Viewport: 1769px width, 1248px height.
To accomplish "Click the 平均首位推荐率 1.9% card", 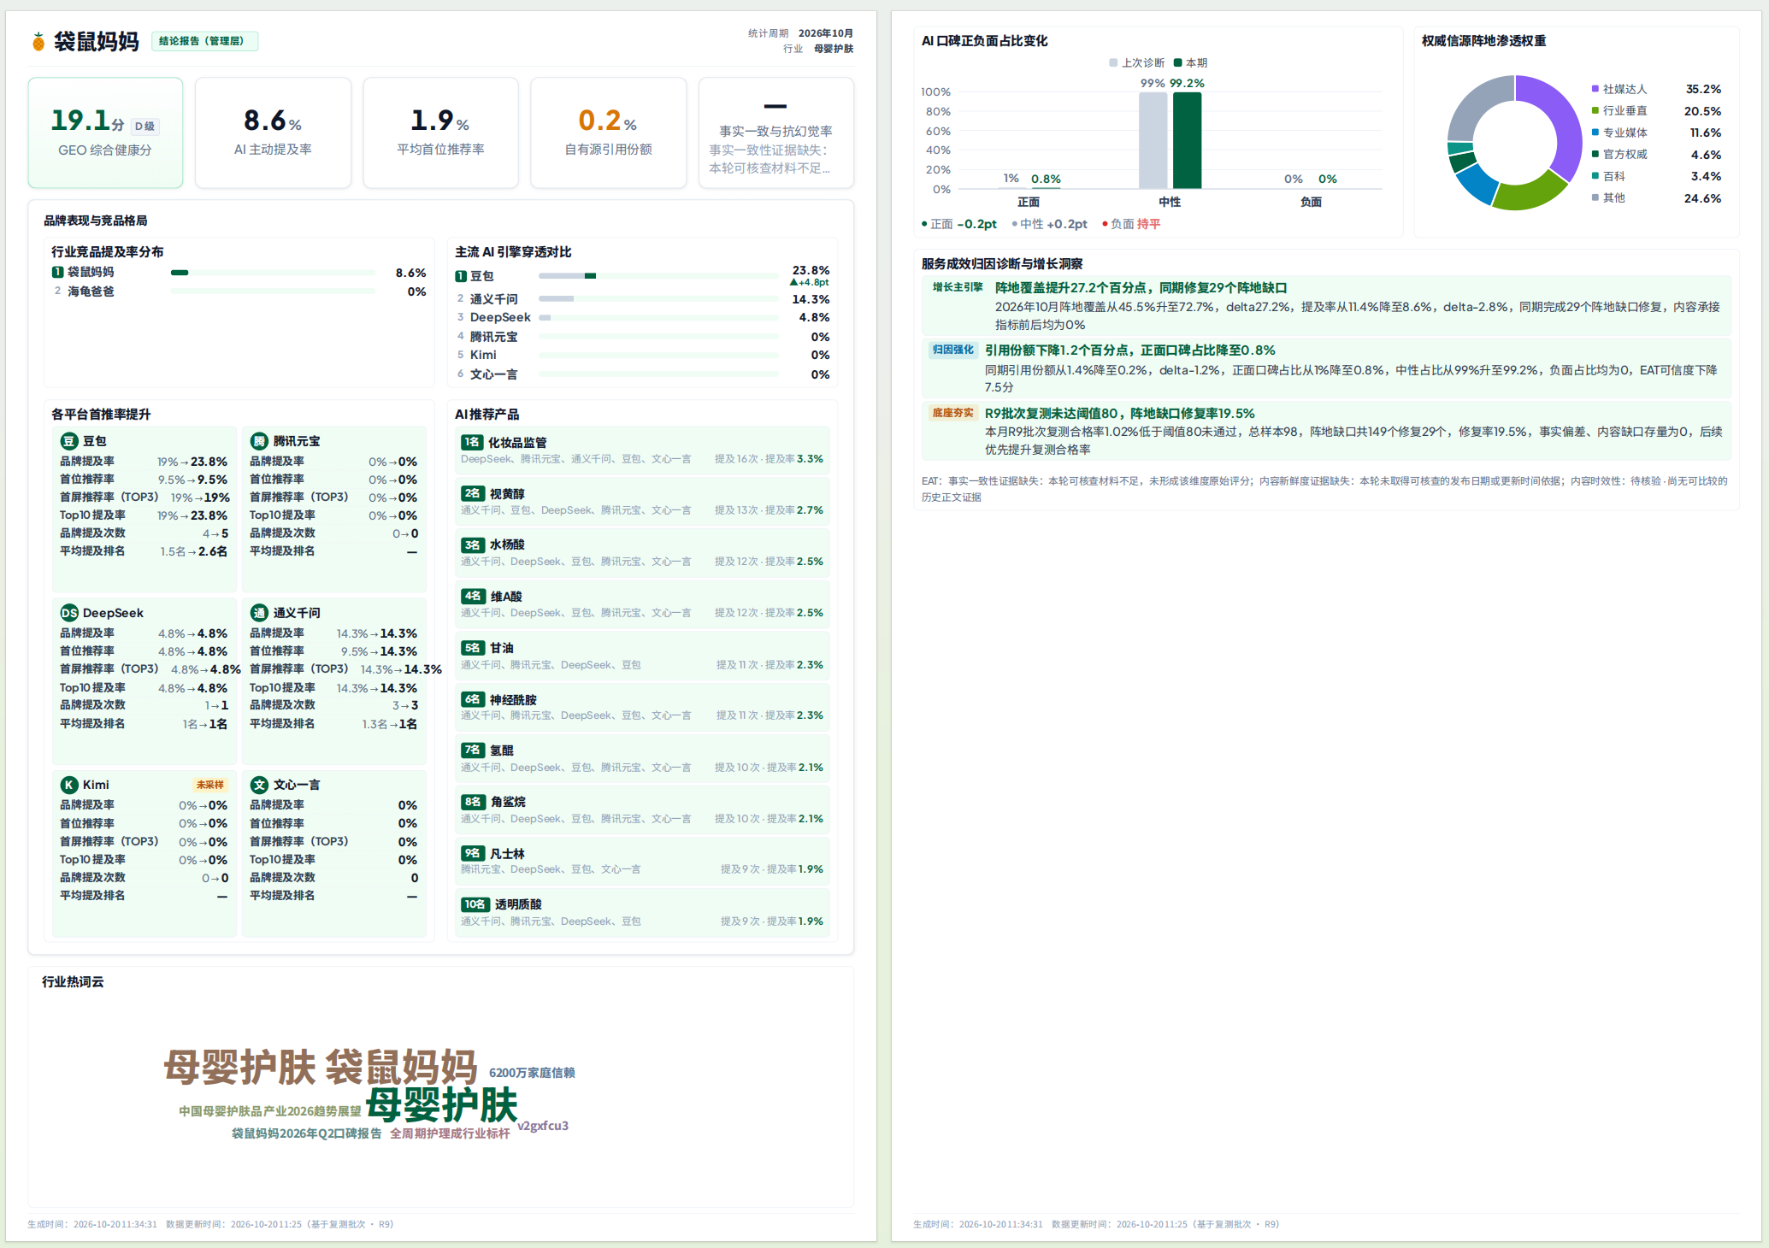I will 440,132.
